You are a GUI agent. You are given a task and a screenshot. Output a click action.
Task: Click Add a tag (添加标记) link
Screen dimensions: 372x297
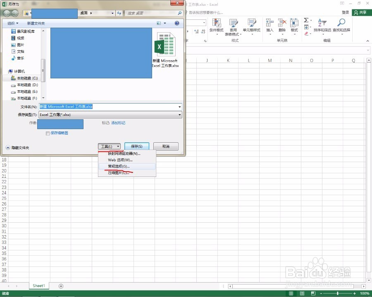pyautogui.click(x=118, y=123)
